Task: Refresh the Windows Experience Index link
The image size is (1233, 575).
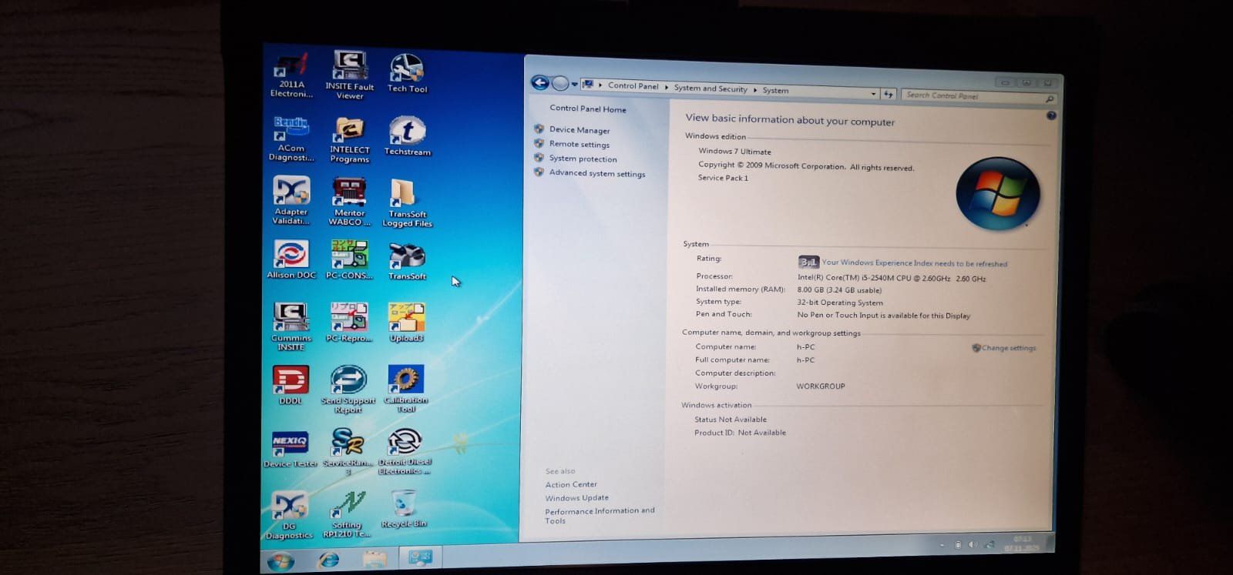Action: click(x=914, y=263)
